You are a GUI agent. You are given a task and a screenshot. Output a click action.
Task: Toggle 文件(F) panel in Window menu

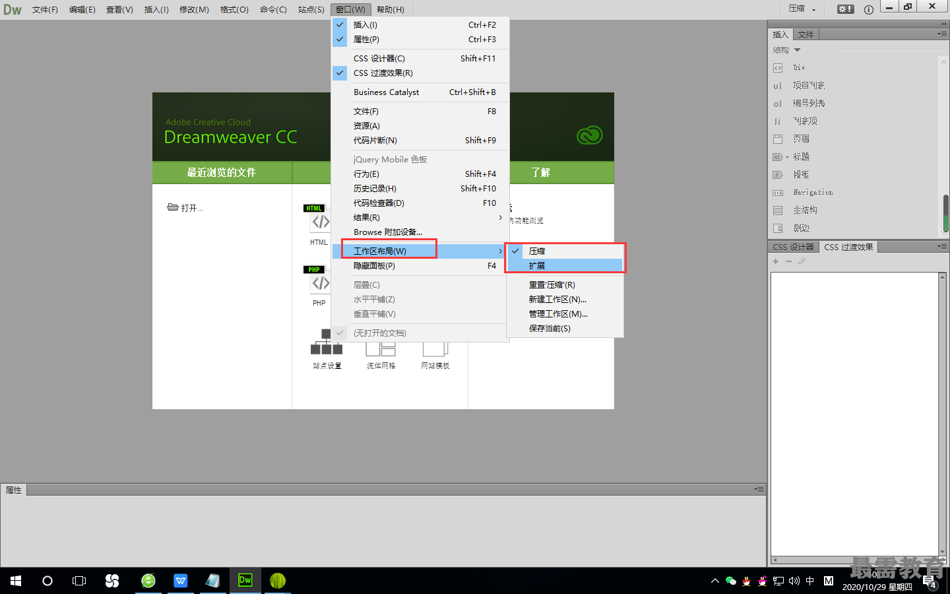click(x=420, y=111)
